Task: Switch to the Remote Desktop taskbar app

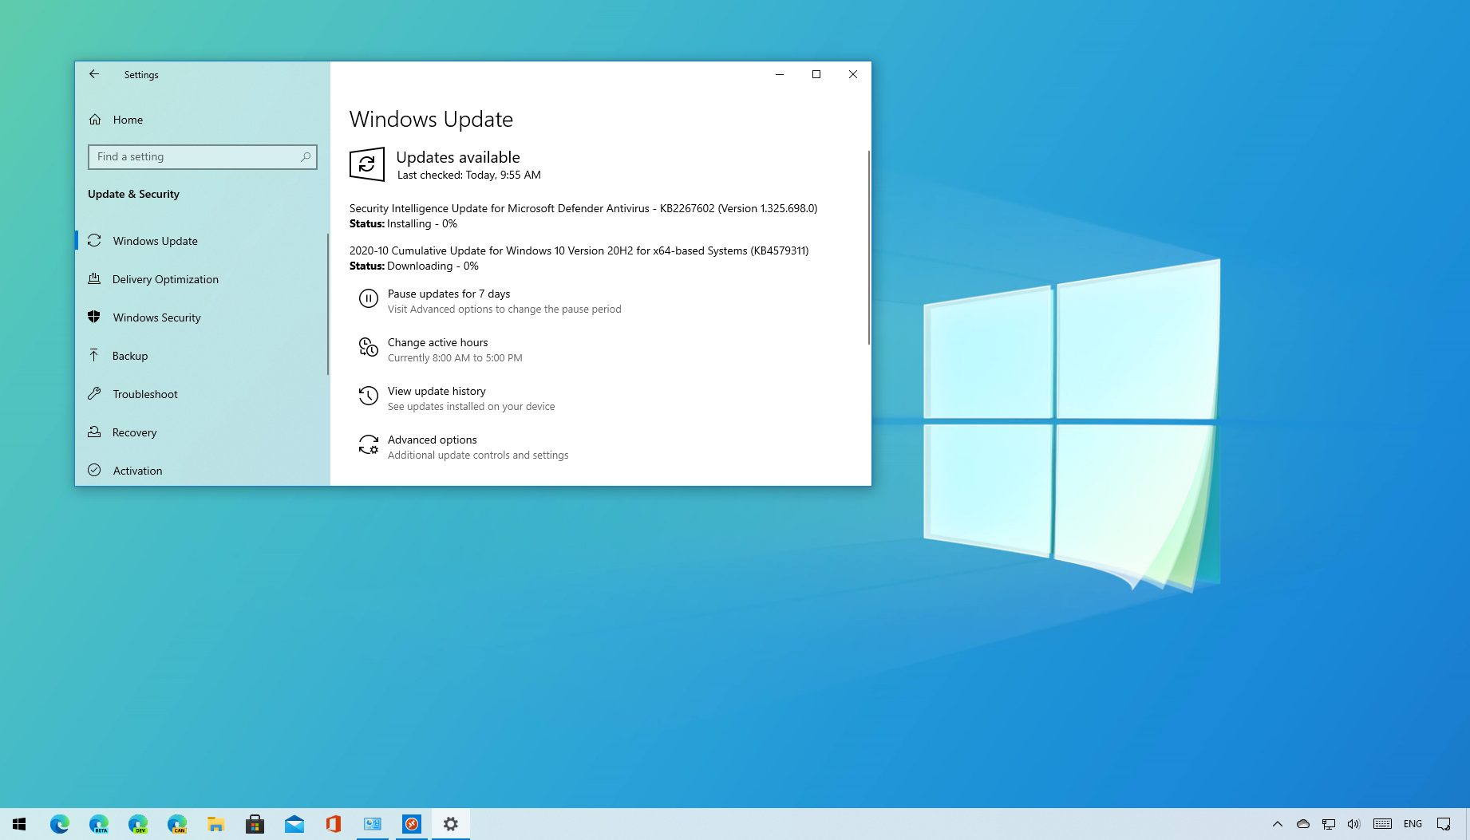Action: tap(412, 824)
